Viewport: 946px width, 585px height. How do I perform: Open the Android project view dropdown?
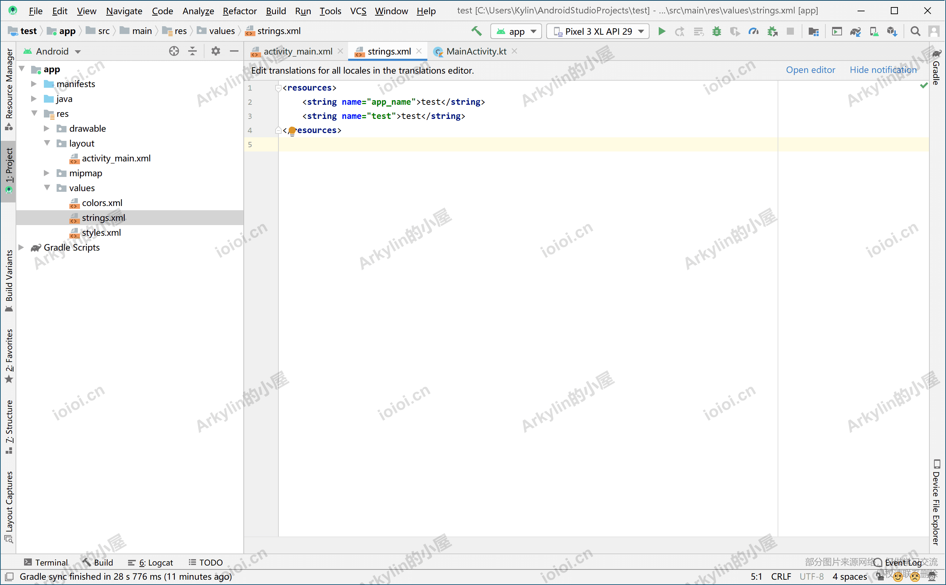tap(52, 51)
